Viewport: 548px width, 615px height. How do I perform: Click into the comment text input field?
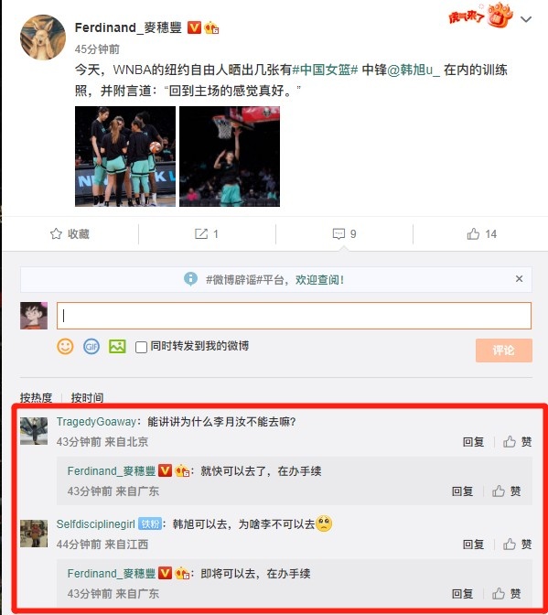coord(294,316)
